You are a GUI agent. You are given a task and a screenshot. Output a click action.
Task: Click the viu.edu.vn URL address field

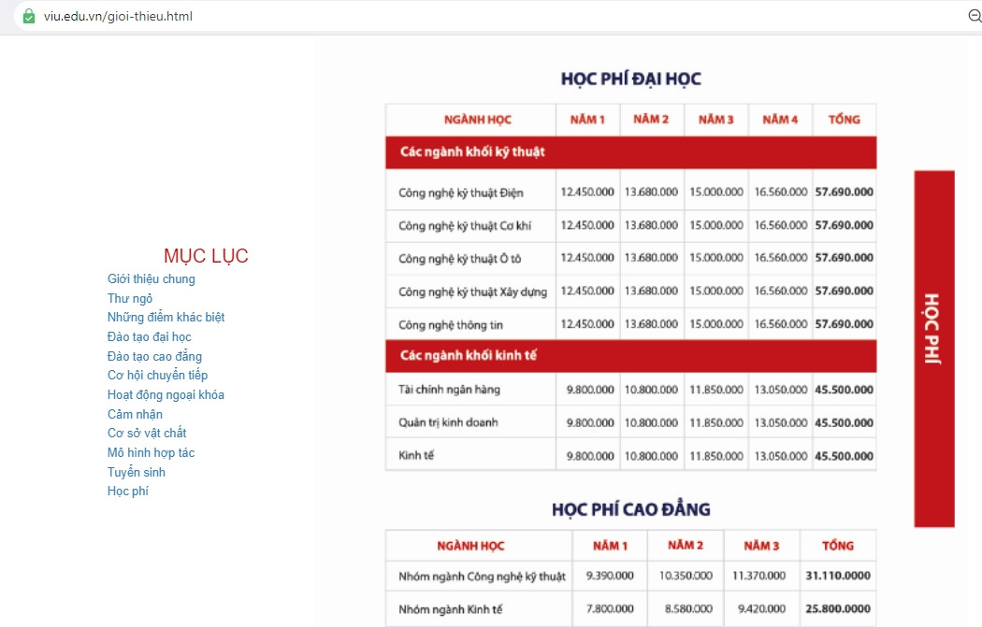coord(118,16)
